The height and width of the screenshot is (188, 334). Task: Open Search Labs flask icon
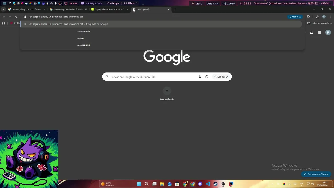pyautogui.click(x=311, y=32)
